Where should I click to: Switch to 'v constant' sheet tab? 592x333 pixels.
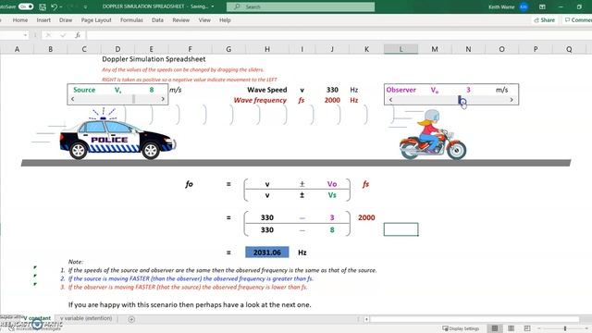click(x=37, y=318)
